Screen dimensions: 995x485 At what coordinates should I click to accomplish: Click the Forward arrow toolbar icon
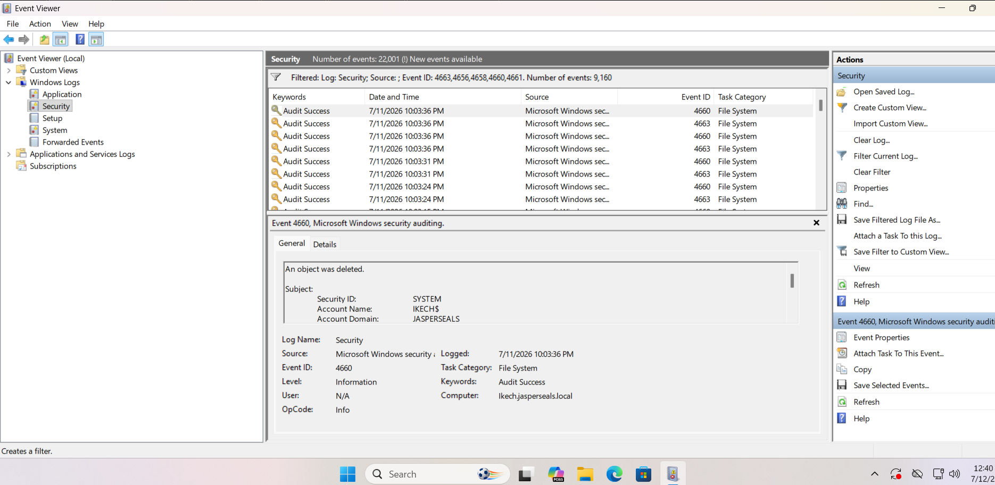pyautogui.click(x=24, y=39)
